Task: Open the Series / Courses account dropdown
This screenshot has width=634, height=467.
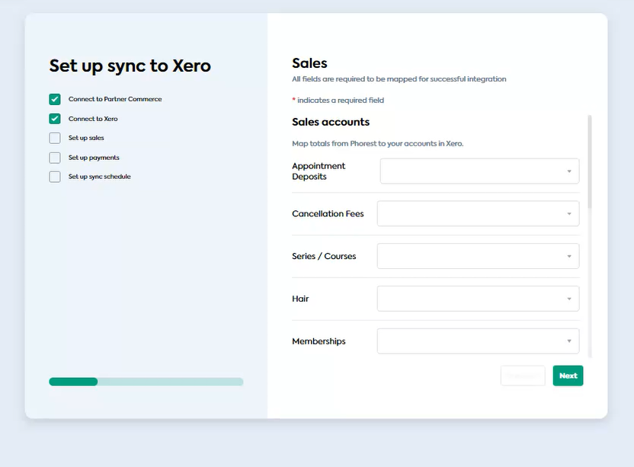Action: [478, 256]
